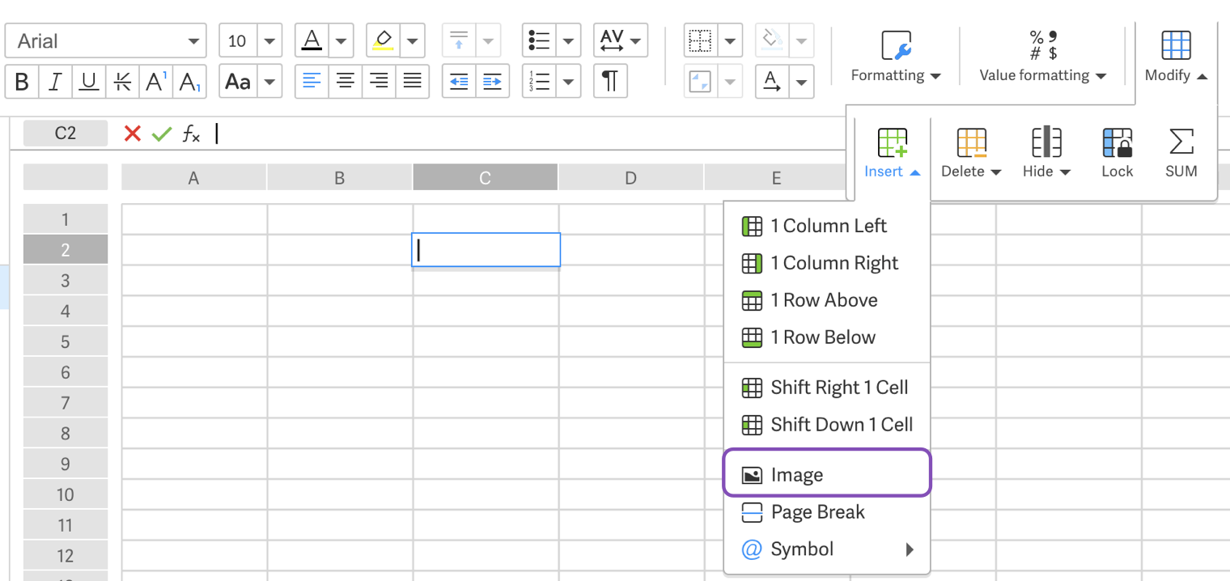Click the SUM function icon
This screenshot has height=581, width=1230.
(1181, 152)
